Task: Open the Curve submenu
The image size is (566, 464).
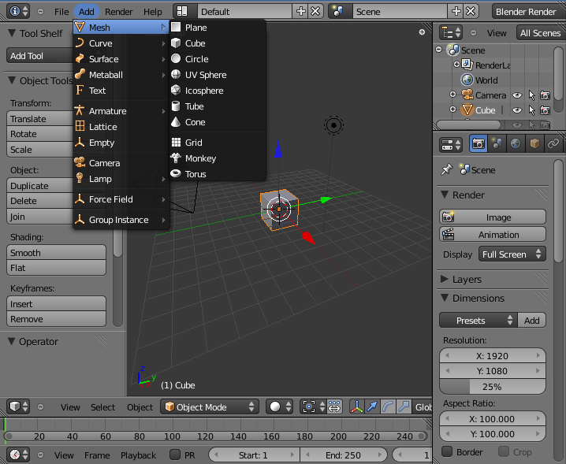Action: coord(121,43)
